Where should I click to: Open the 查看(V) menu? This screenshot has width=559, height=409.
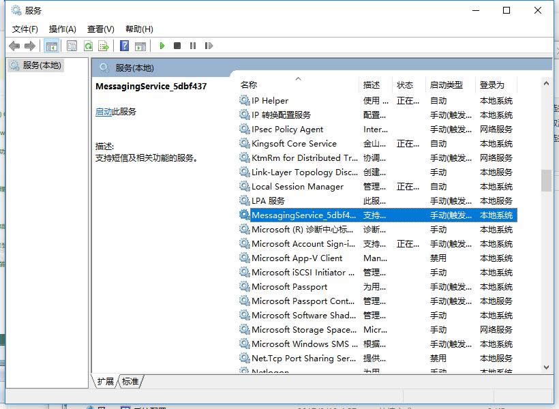point(100,29)
